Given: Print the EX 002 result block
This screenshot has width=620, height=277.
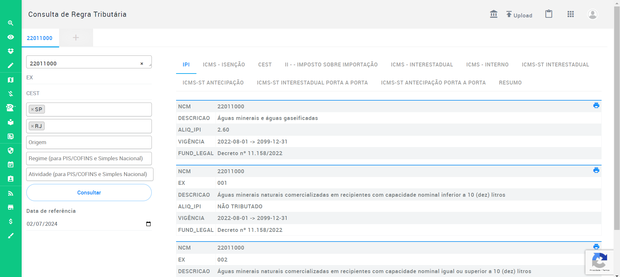Looking at the screenshot, I should tap(596, 247).
